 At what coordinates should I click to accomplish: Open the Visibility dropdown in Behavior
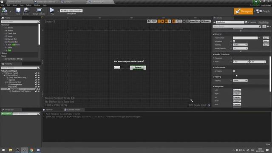[x=240, y=45]
